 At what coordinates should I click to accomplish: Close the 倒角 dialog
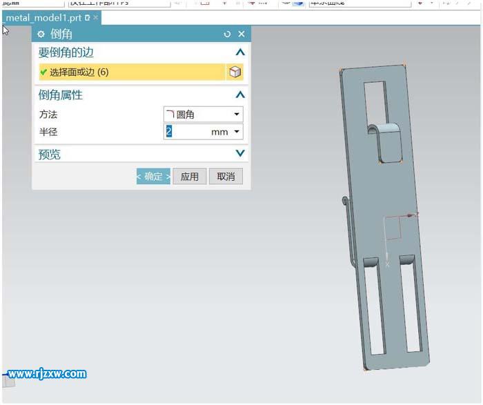pyautogui.click(x=241, y=34)
